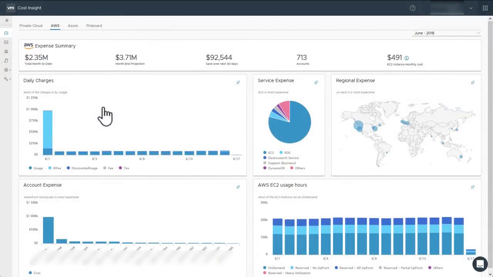Expand the left sidebar navigation

7,20
